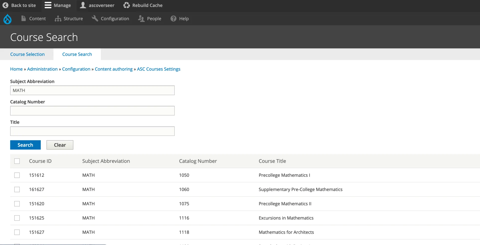This screenshot has width=480, height=245.
Task: Click catalog number 1060 cell
Action: (184, 189)
